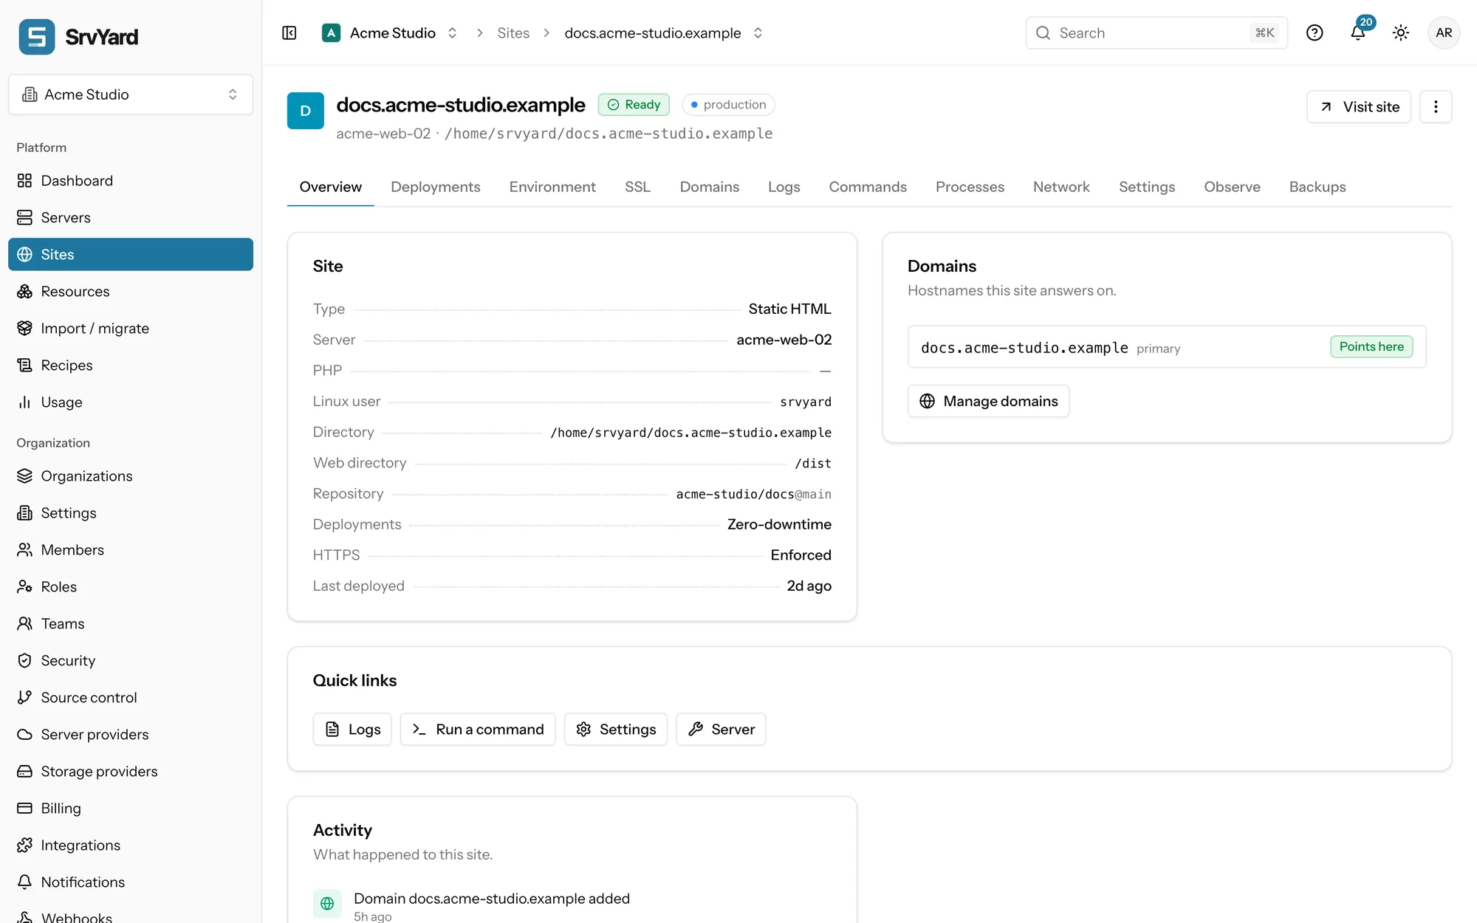The height and width of the screenshot is (923, 1477).
Task: Open Usage in sidebar
Action: coord(131,402)
